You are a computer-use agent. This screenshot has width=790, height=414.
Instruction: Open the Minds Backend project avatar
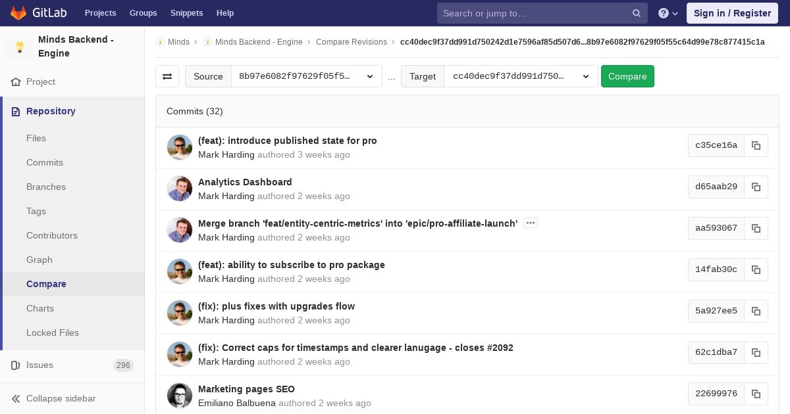(20, 47)
